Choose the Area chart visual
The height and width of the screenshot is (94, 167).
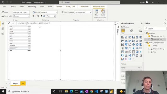click(126, 41)
